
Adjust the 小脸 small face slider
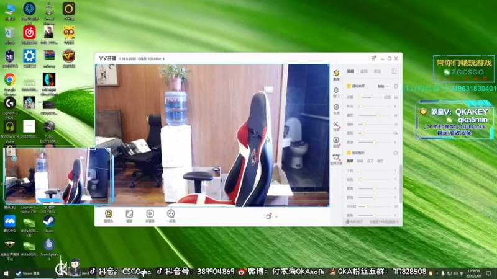tap(375, 170)
